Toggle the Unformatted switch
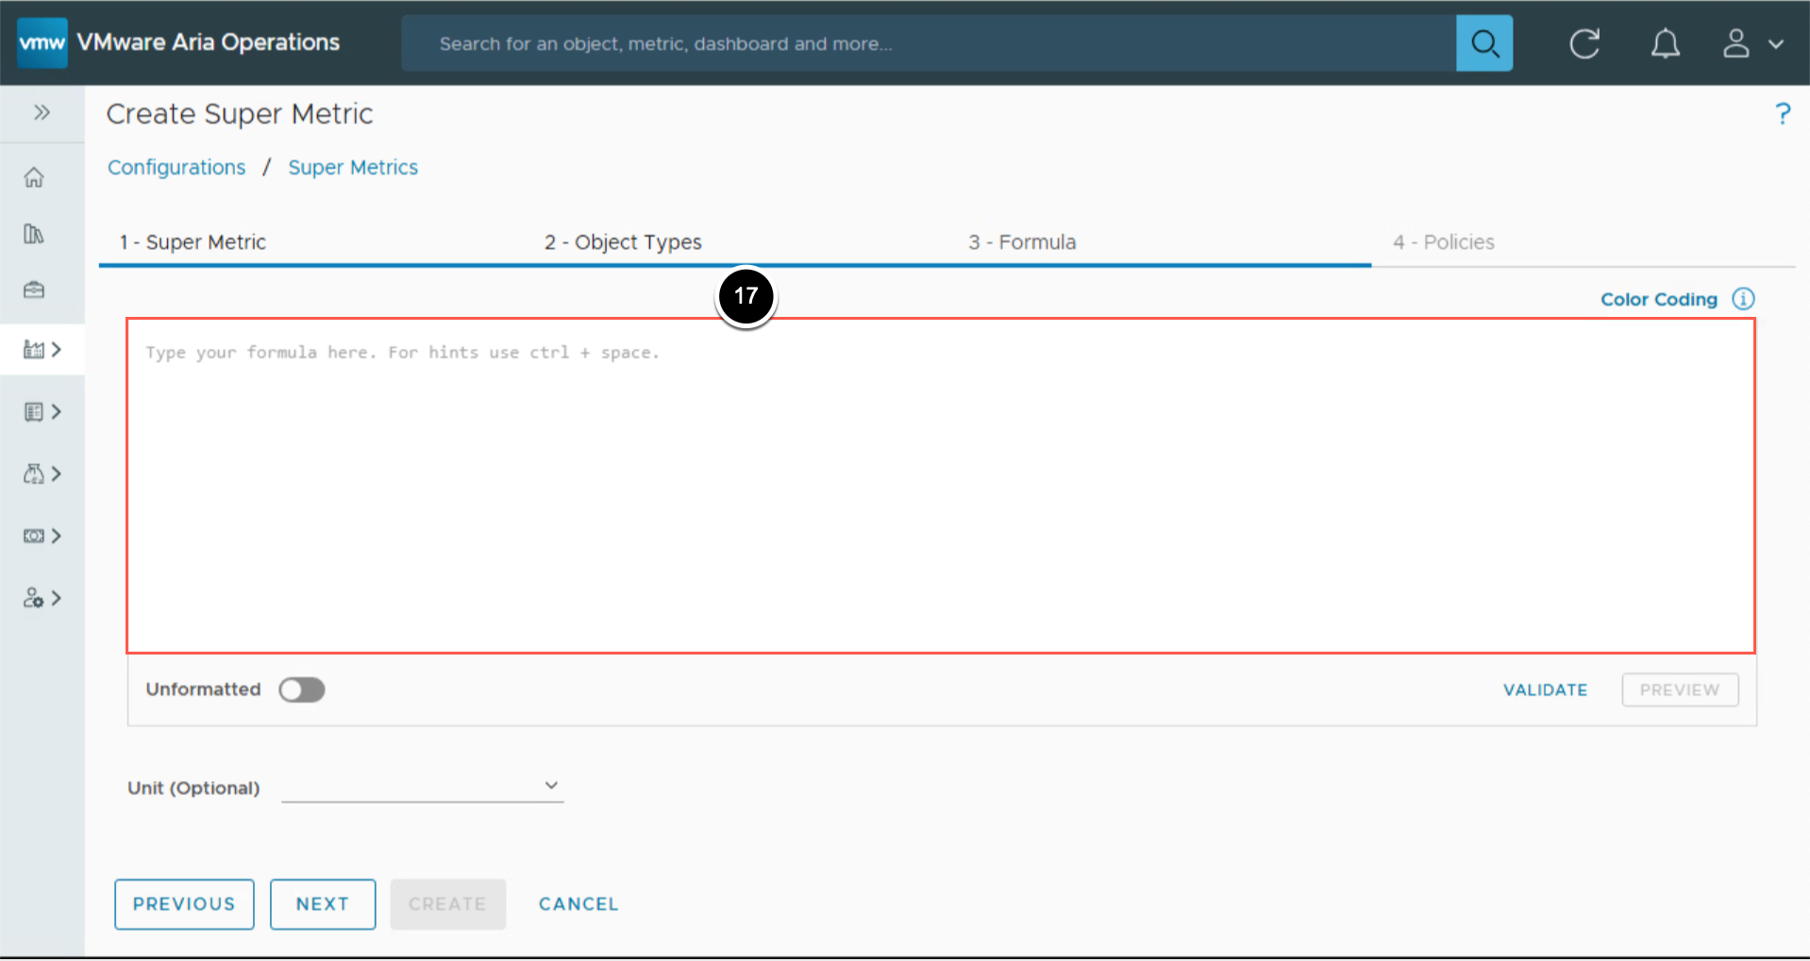The width and height of the screenshot is (1810, 961). click(302, 689)
